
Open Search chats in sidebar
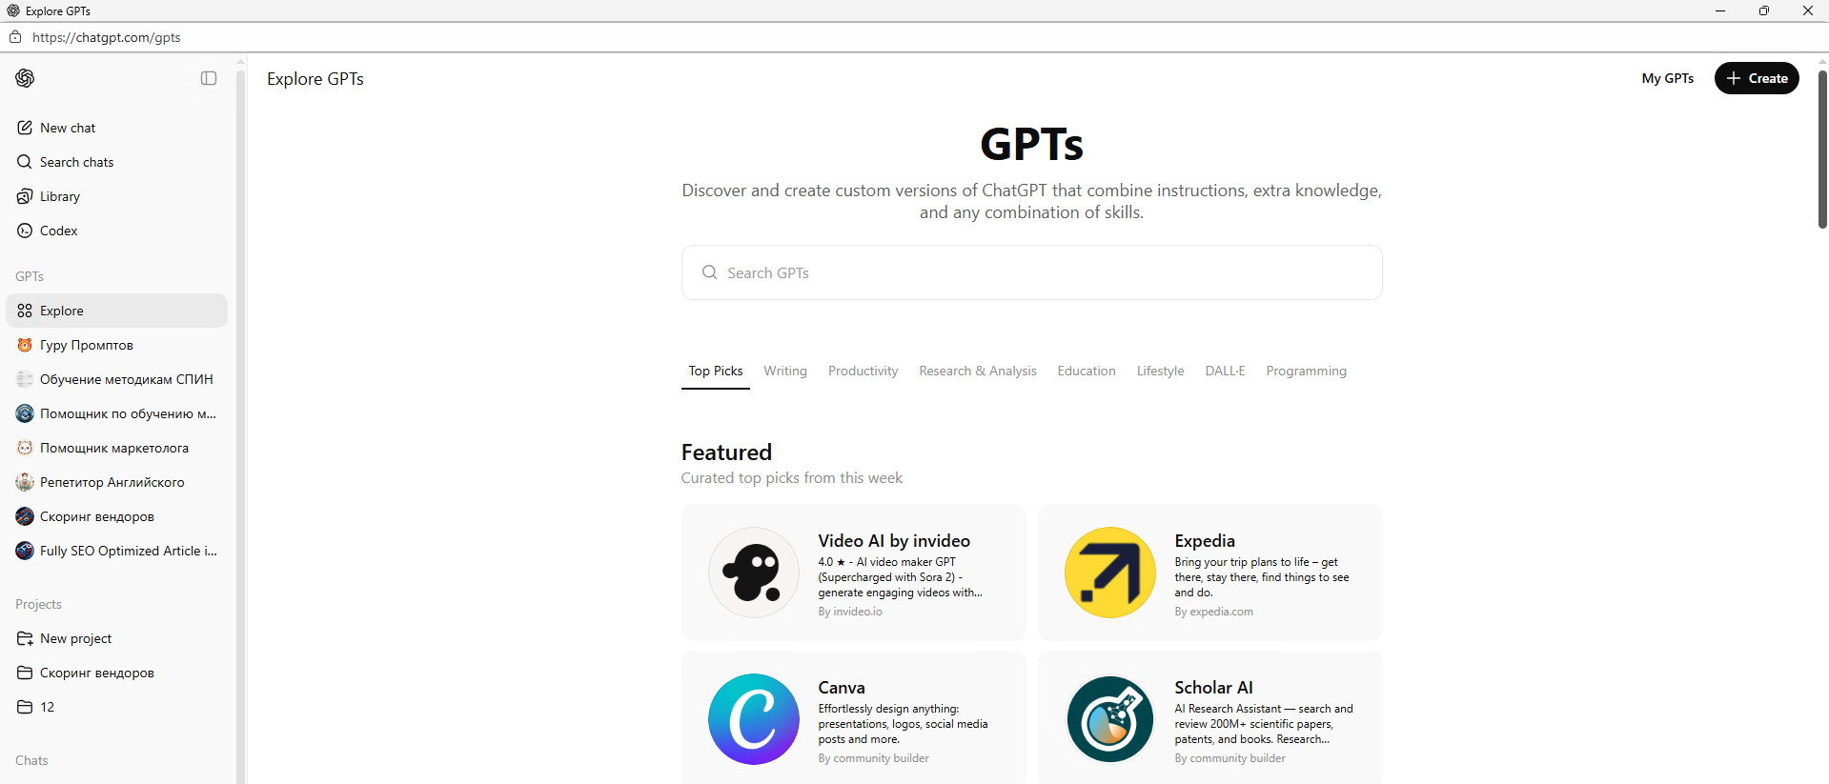pos(76,162)
